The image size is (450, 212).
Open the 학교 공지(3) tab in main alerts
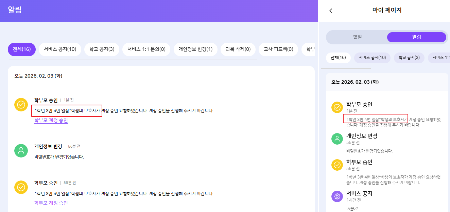(x=102, y=49)
